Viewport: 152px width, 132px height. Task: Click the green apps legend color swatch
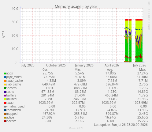coord(5,74)
